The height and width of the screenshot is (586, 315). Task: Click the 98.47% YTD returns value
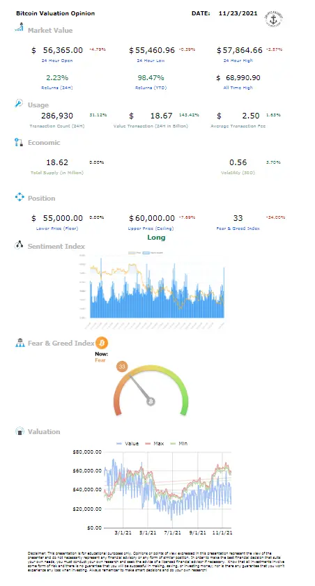click(151, 78)
